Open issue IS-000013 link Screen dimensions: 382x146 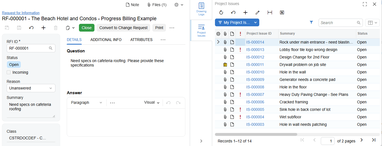tap(255, 50)
